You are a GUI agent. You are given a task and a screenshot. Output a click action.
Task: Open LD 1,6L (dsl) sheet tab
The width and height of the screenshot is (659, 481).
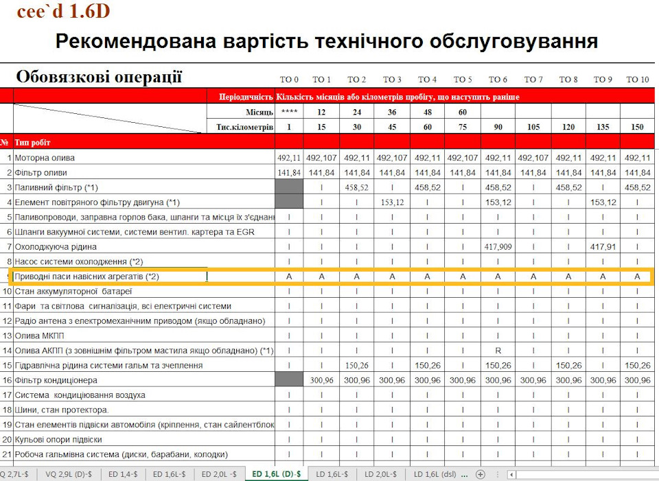pyautogui.click(x=432, y=474)
